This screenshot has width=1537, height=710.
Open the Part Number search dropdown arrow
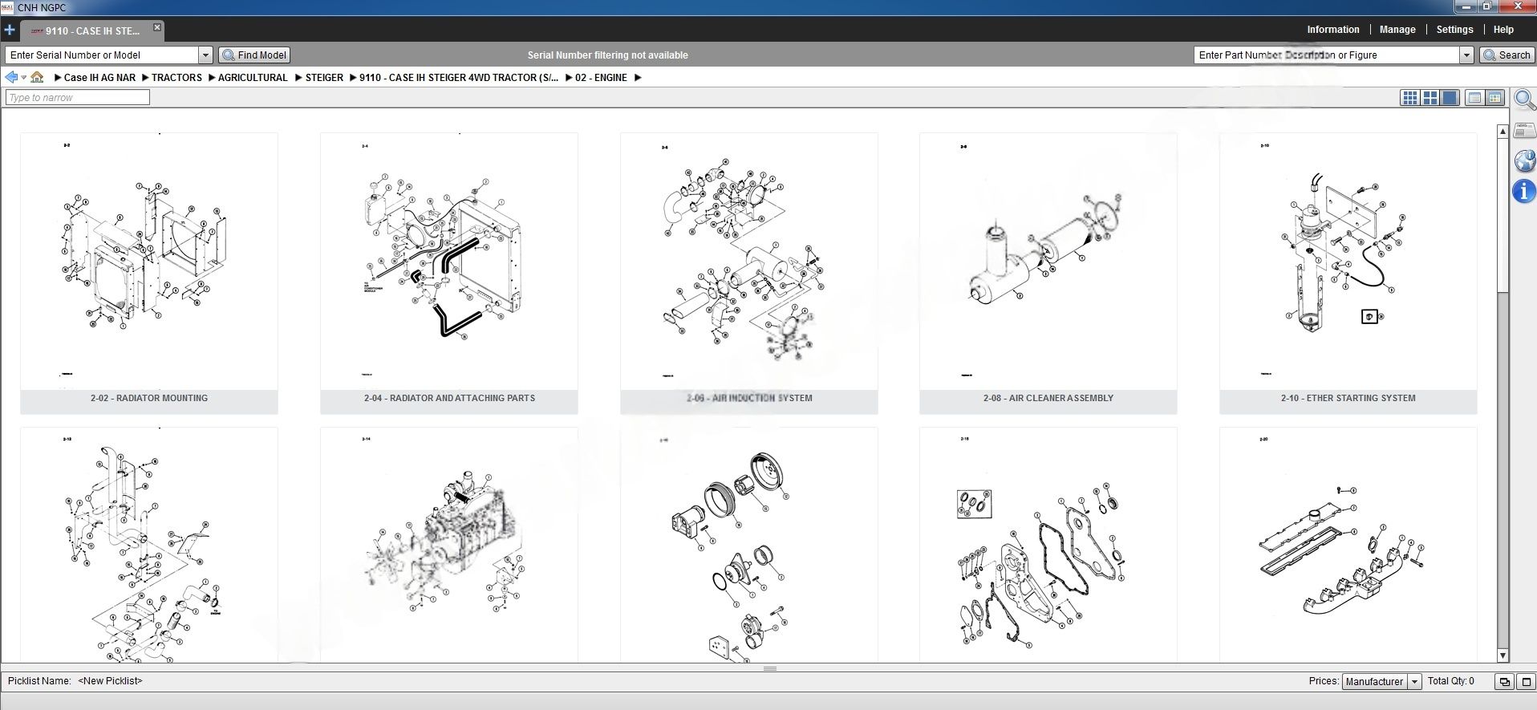coord(1466,55)
